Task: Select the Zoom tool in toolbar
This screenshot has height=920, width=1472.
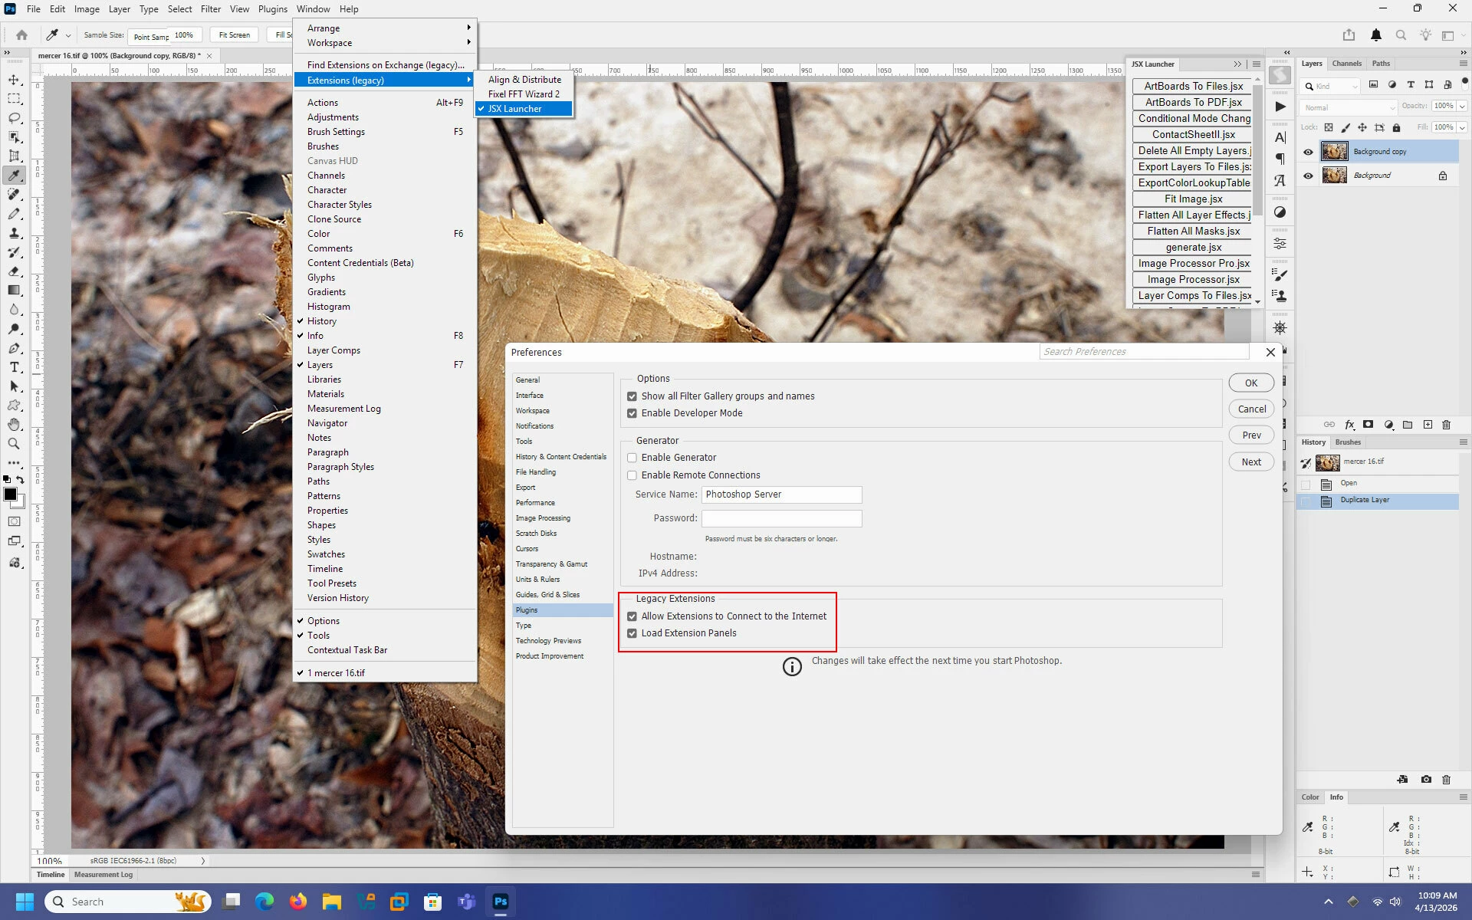Action: coord(14,444)
